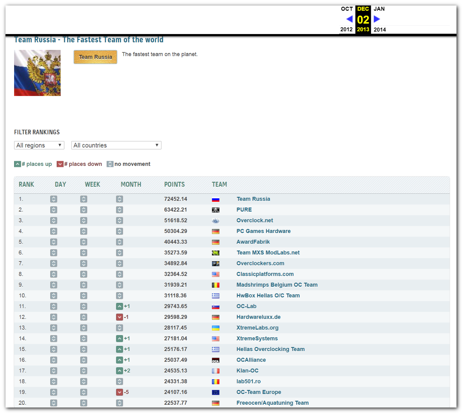Click the page title heading
The height and width of the screenshot is (413, 462).
pyautogui.click(x=89, y=40)
